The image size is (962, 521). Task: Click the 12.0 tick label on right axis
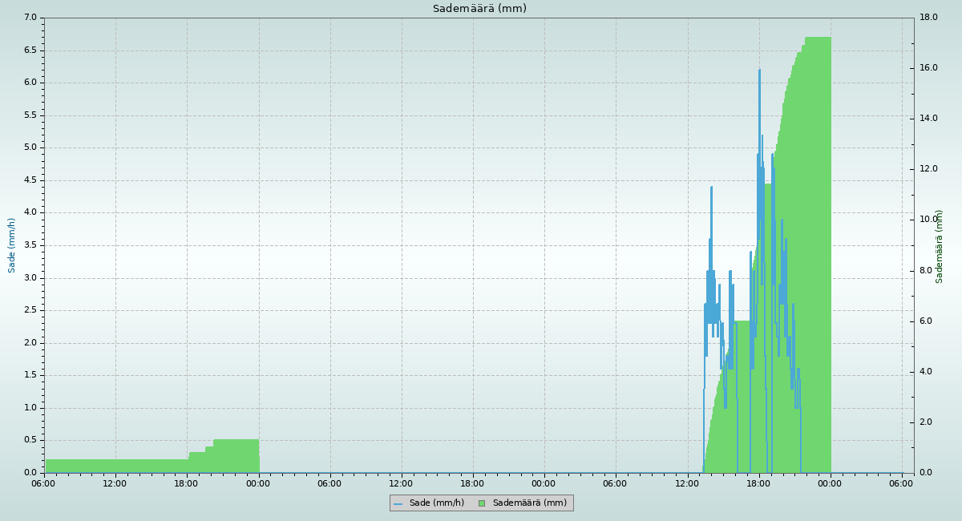928,169
